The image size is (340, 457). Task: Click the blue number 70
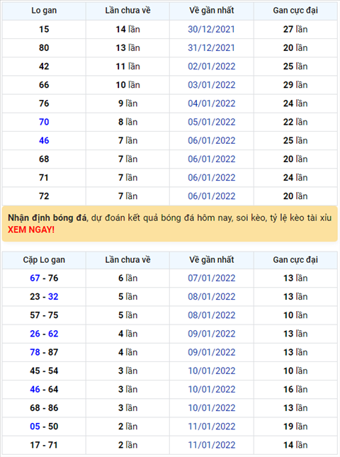(x=44, y=122)
